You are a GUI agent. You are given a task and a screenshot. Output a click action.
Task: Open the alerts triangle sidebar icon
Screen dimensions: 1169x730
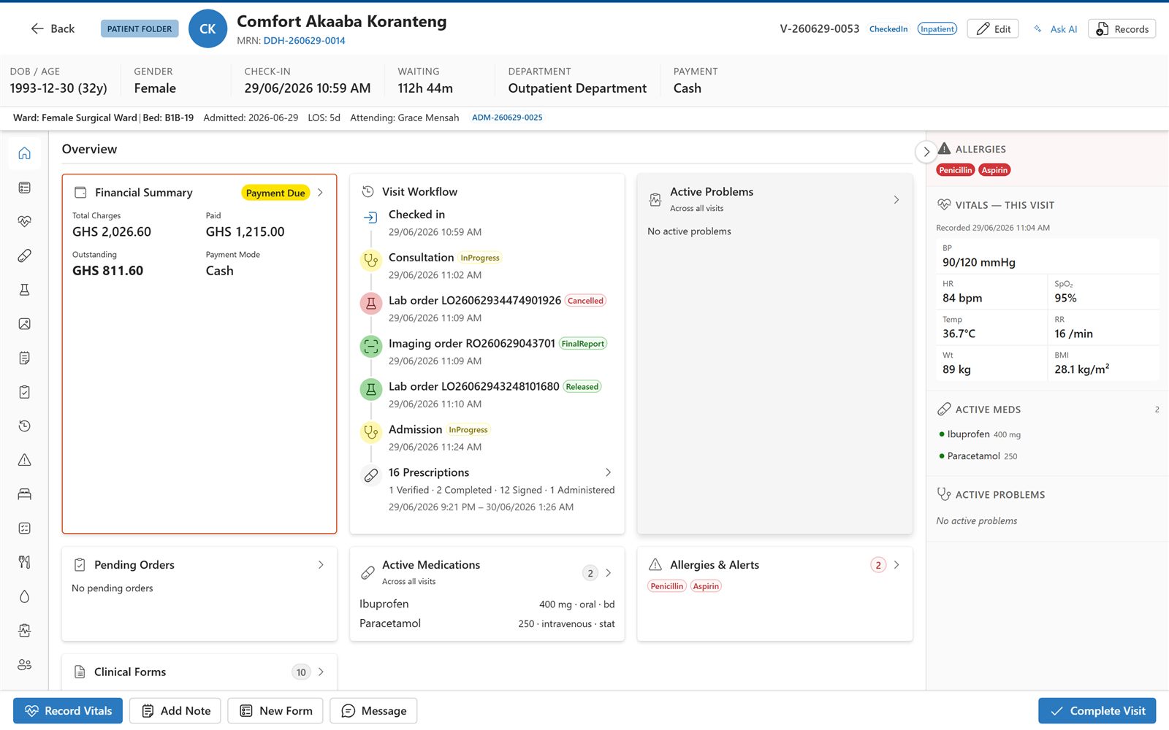click(x=24, y=460)
